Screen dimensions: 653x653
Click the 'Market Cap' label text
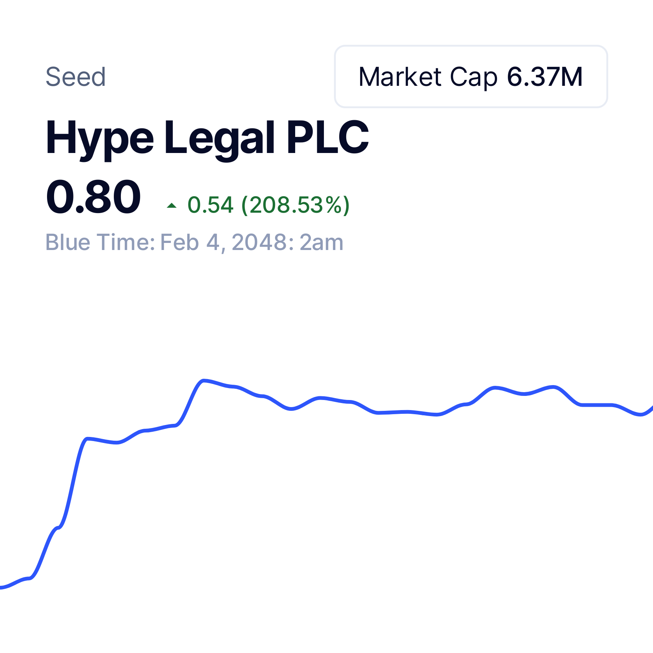pyautogui.click(x=428, y=77)
